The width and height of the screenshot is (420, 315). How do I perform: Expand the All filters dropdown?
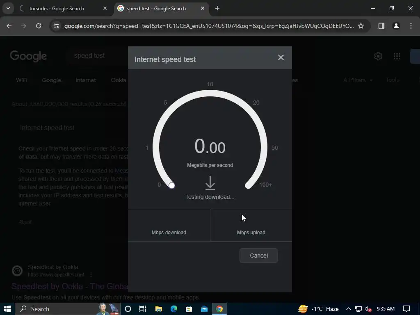coord(358,80)
